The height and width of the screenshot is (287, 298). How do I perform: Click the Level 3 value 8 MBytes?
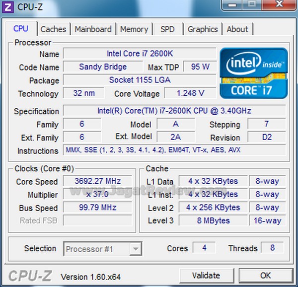click(213, 220)
